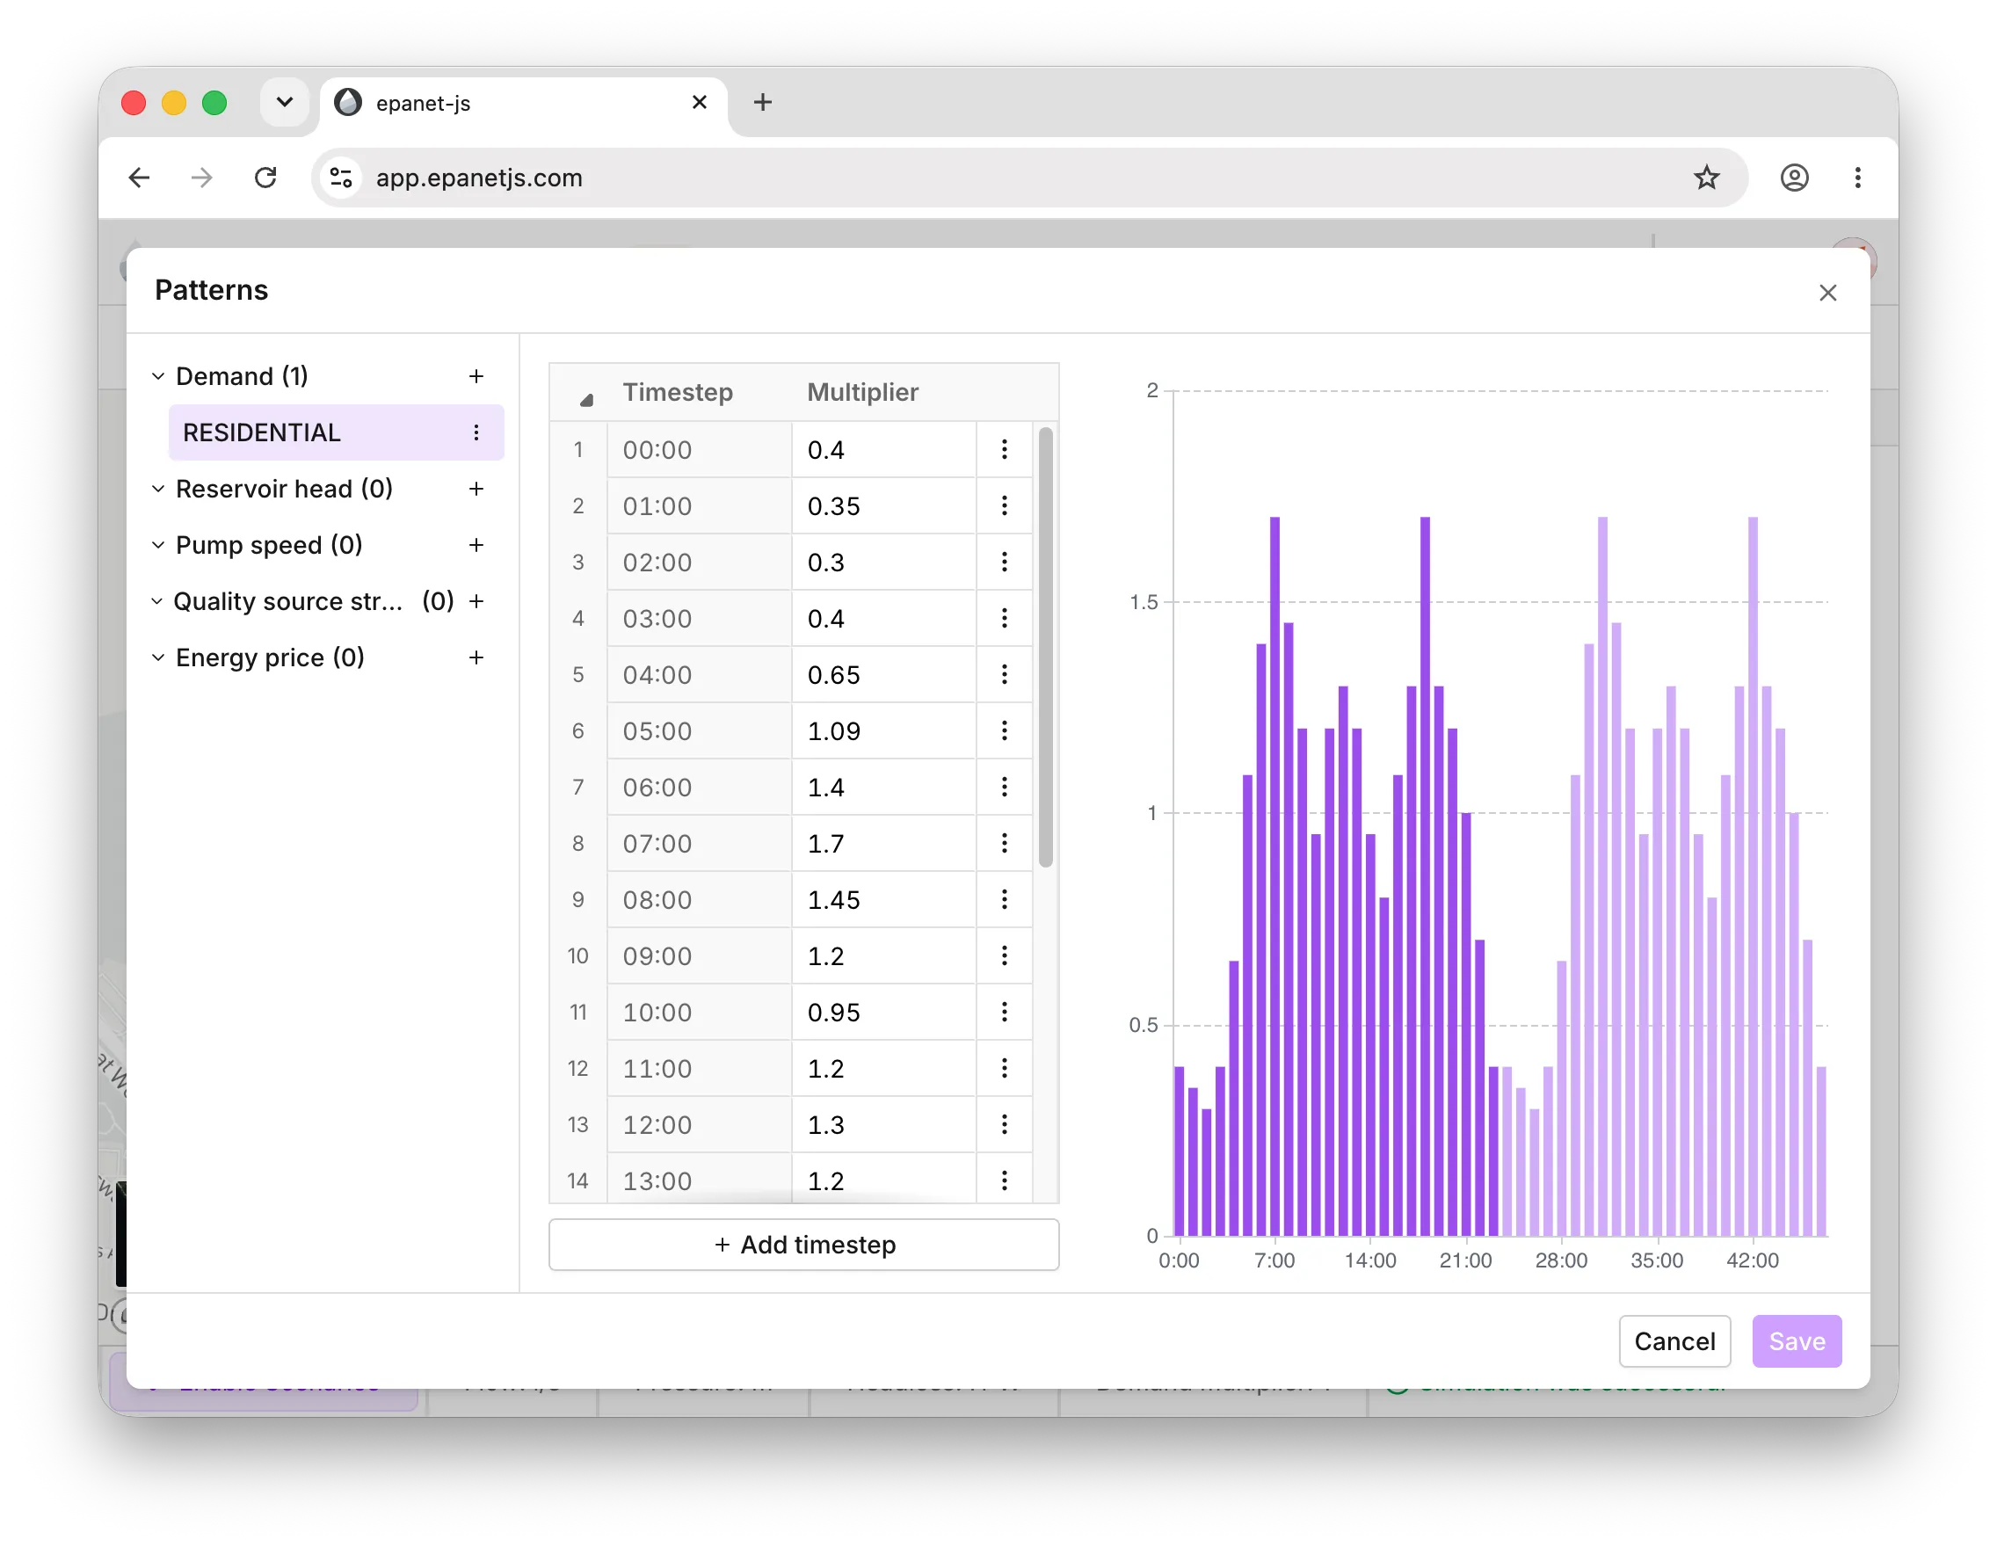Viewport: 1997px width, 1547px height.
Task: Add a new Demand pattern
Action: (x=476, y=376)
